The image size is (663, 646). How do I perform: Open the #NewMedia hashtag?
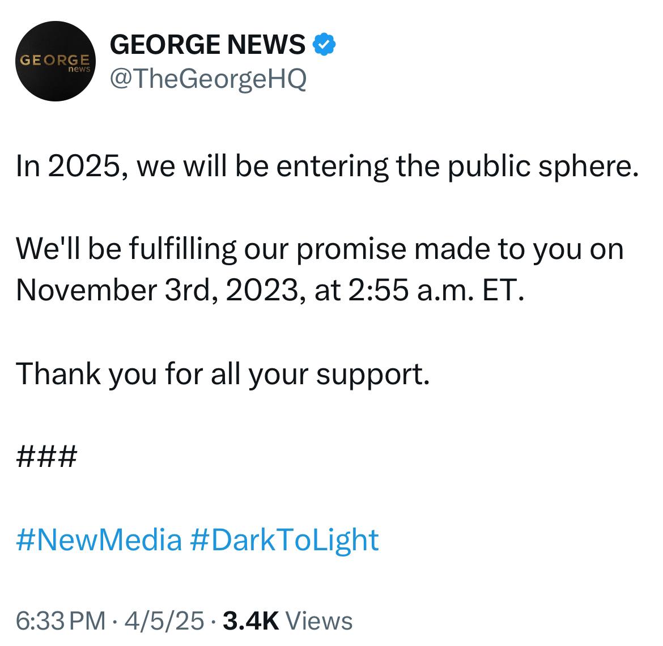(x=99, y=540)
